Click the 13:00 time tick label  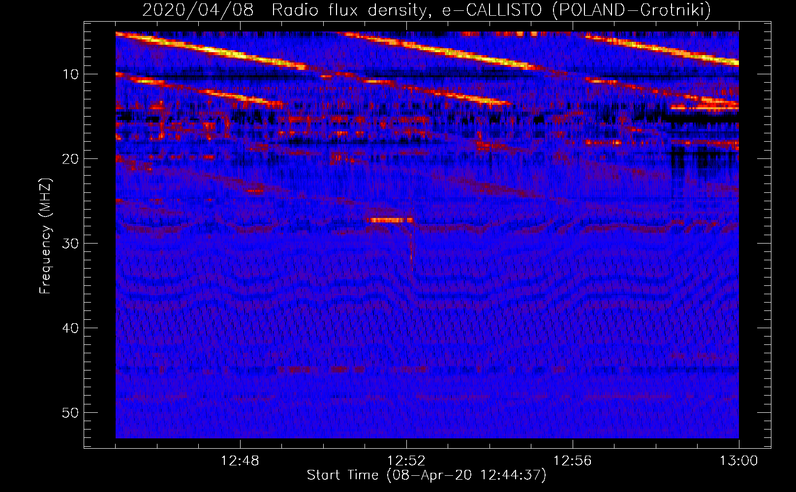739,461
